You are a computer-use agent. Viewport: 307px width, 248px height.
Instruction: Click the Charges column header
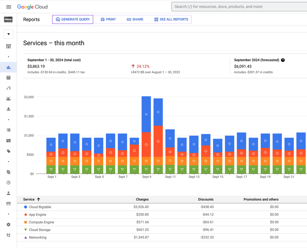point(142,199)
